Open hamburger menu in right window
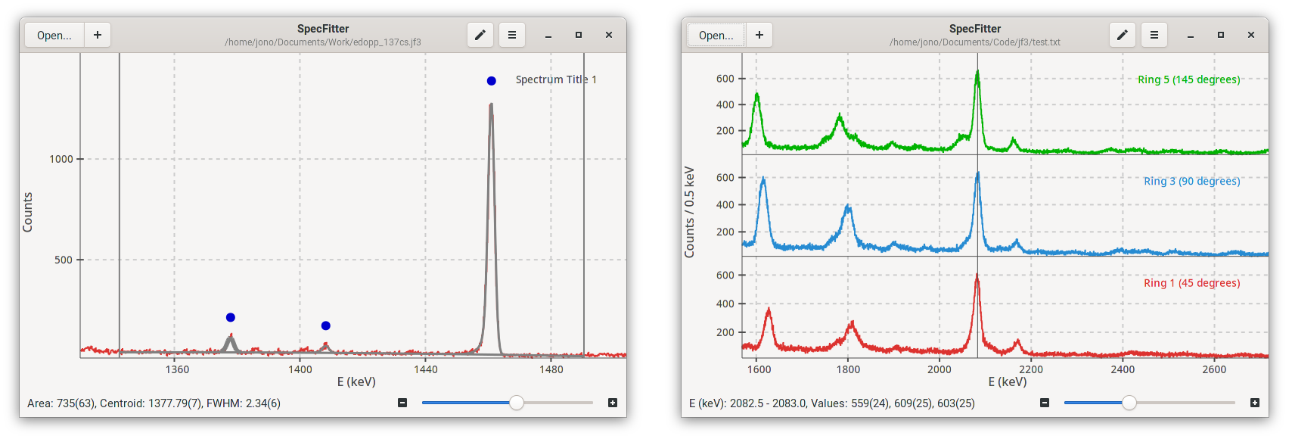The width and height of the screenshot is (1292, 439). (x=1154, y=35)
